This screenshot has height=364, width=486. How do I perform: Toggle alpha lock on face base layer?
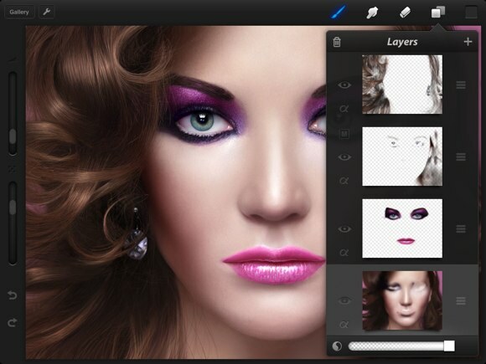pyautogui.click(x=344, y=325)
